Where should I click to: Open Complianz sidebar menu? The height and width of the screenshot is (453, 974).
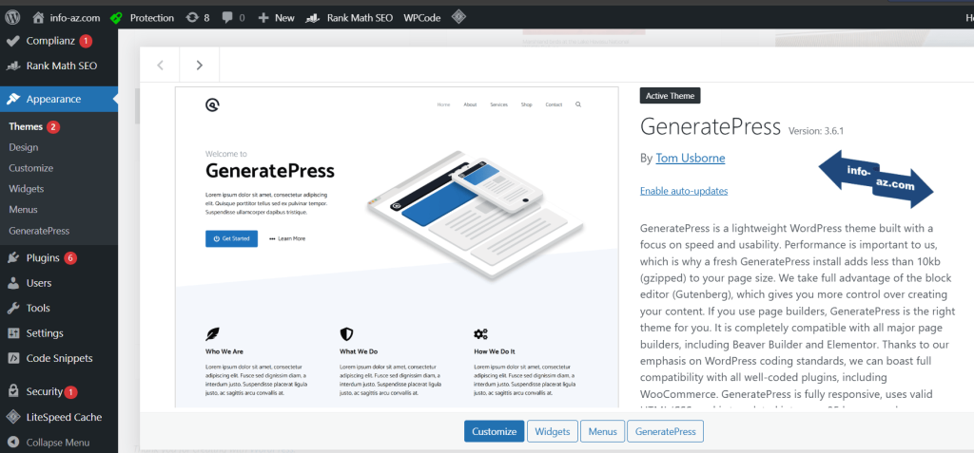click(x=50, y=41)
